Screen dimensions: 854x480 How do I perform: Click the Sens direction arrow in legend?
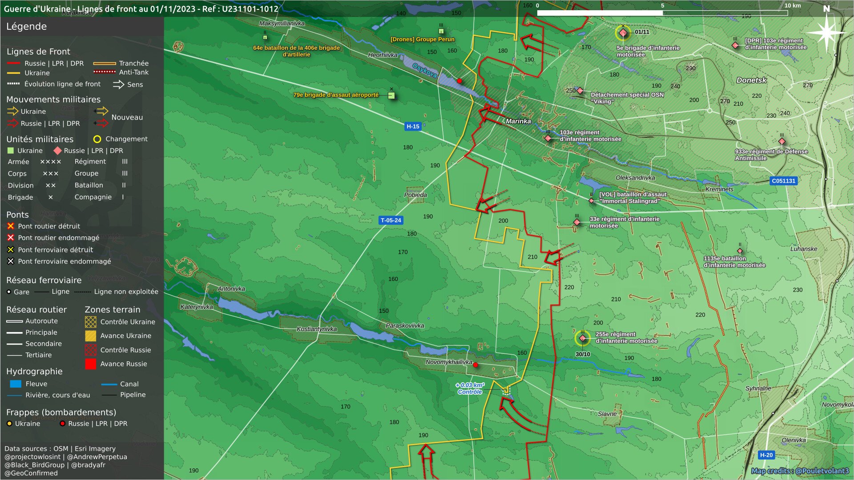click(119, 84)
